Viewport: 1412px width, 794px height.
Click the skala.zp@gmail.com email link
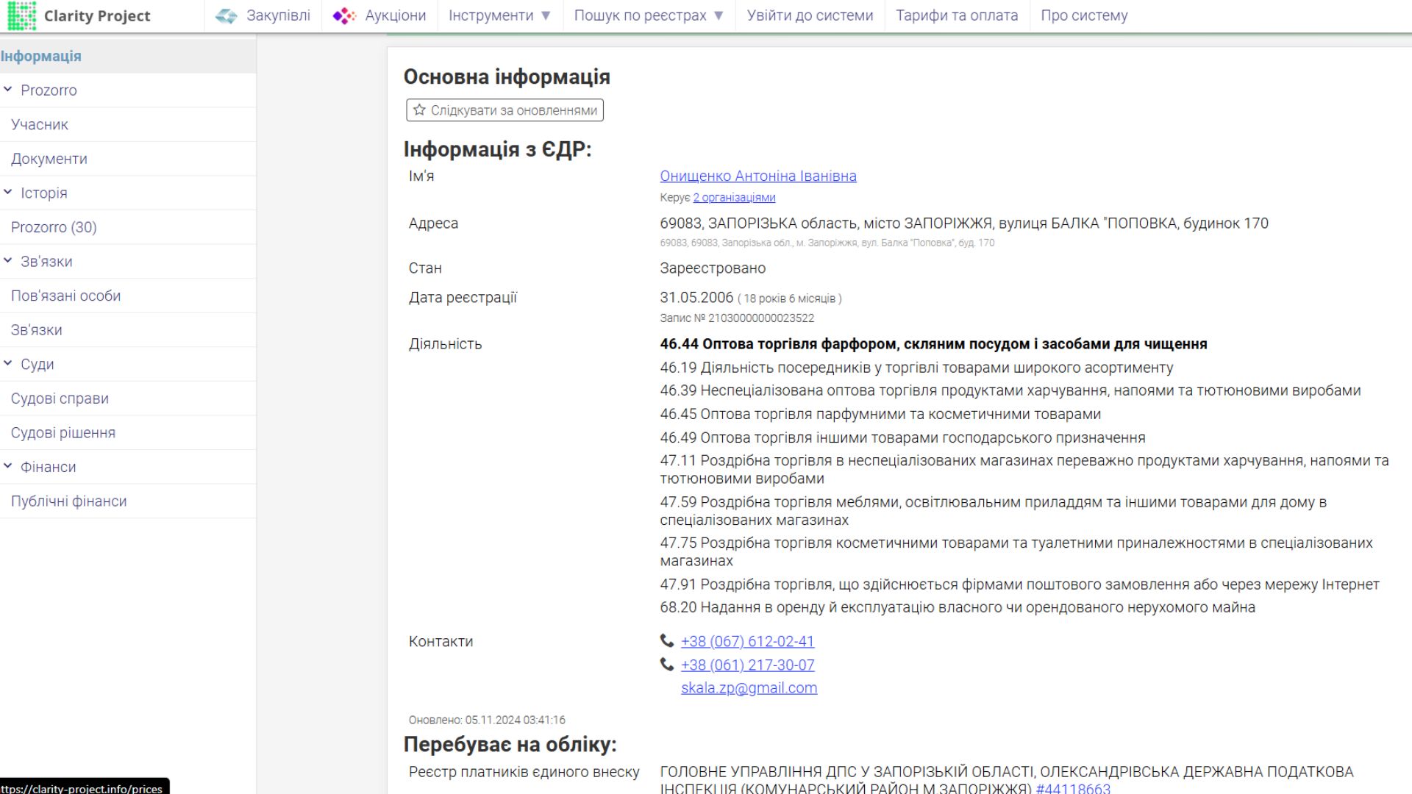coord(749,687)
